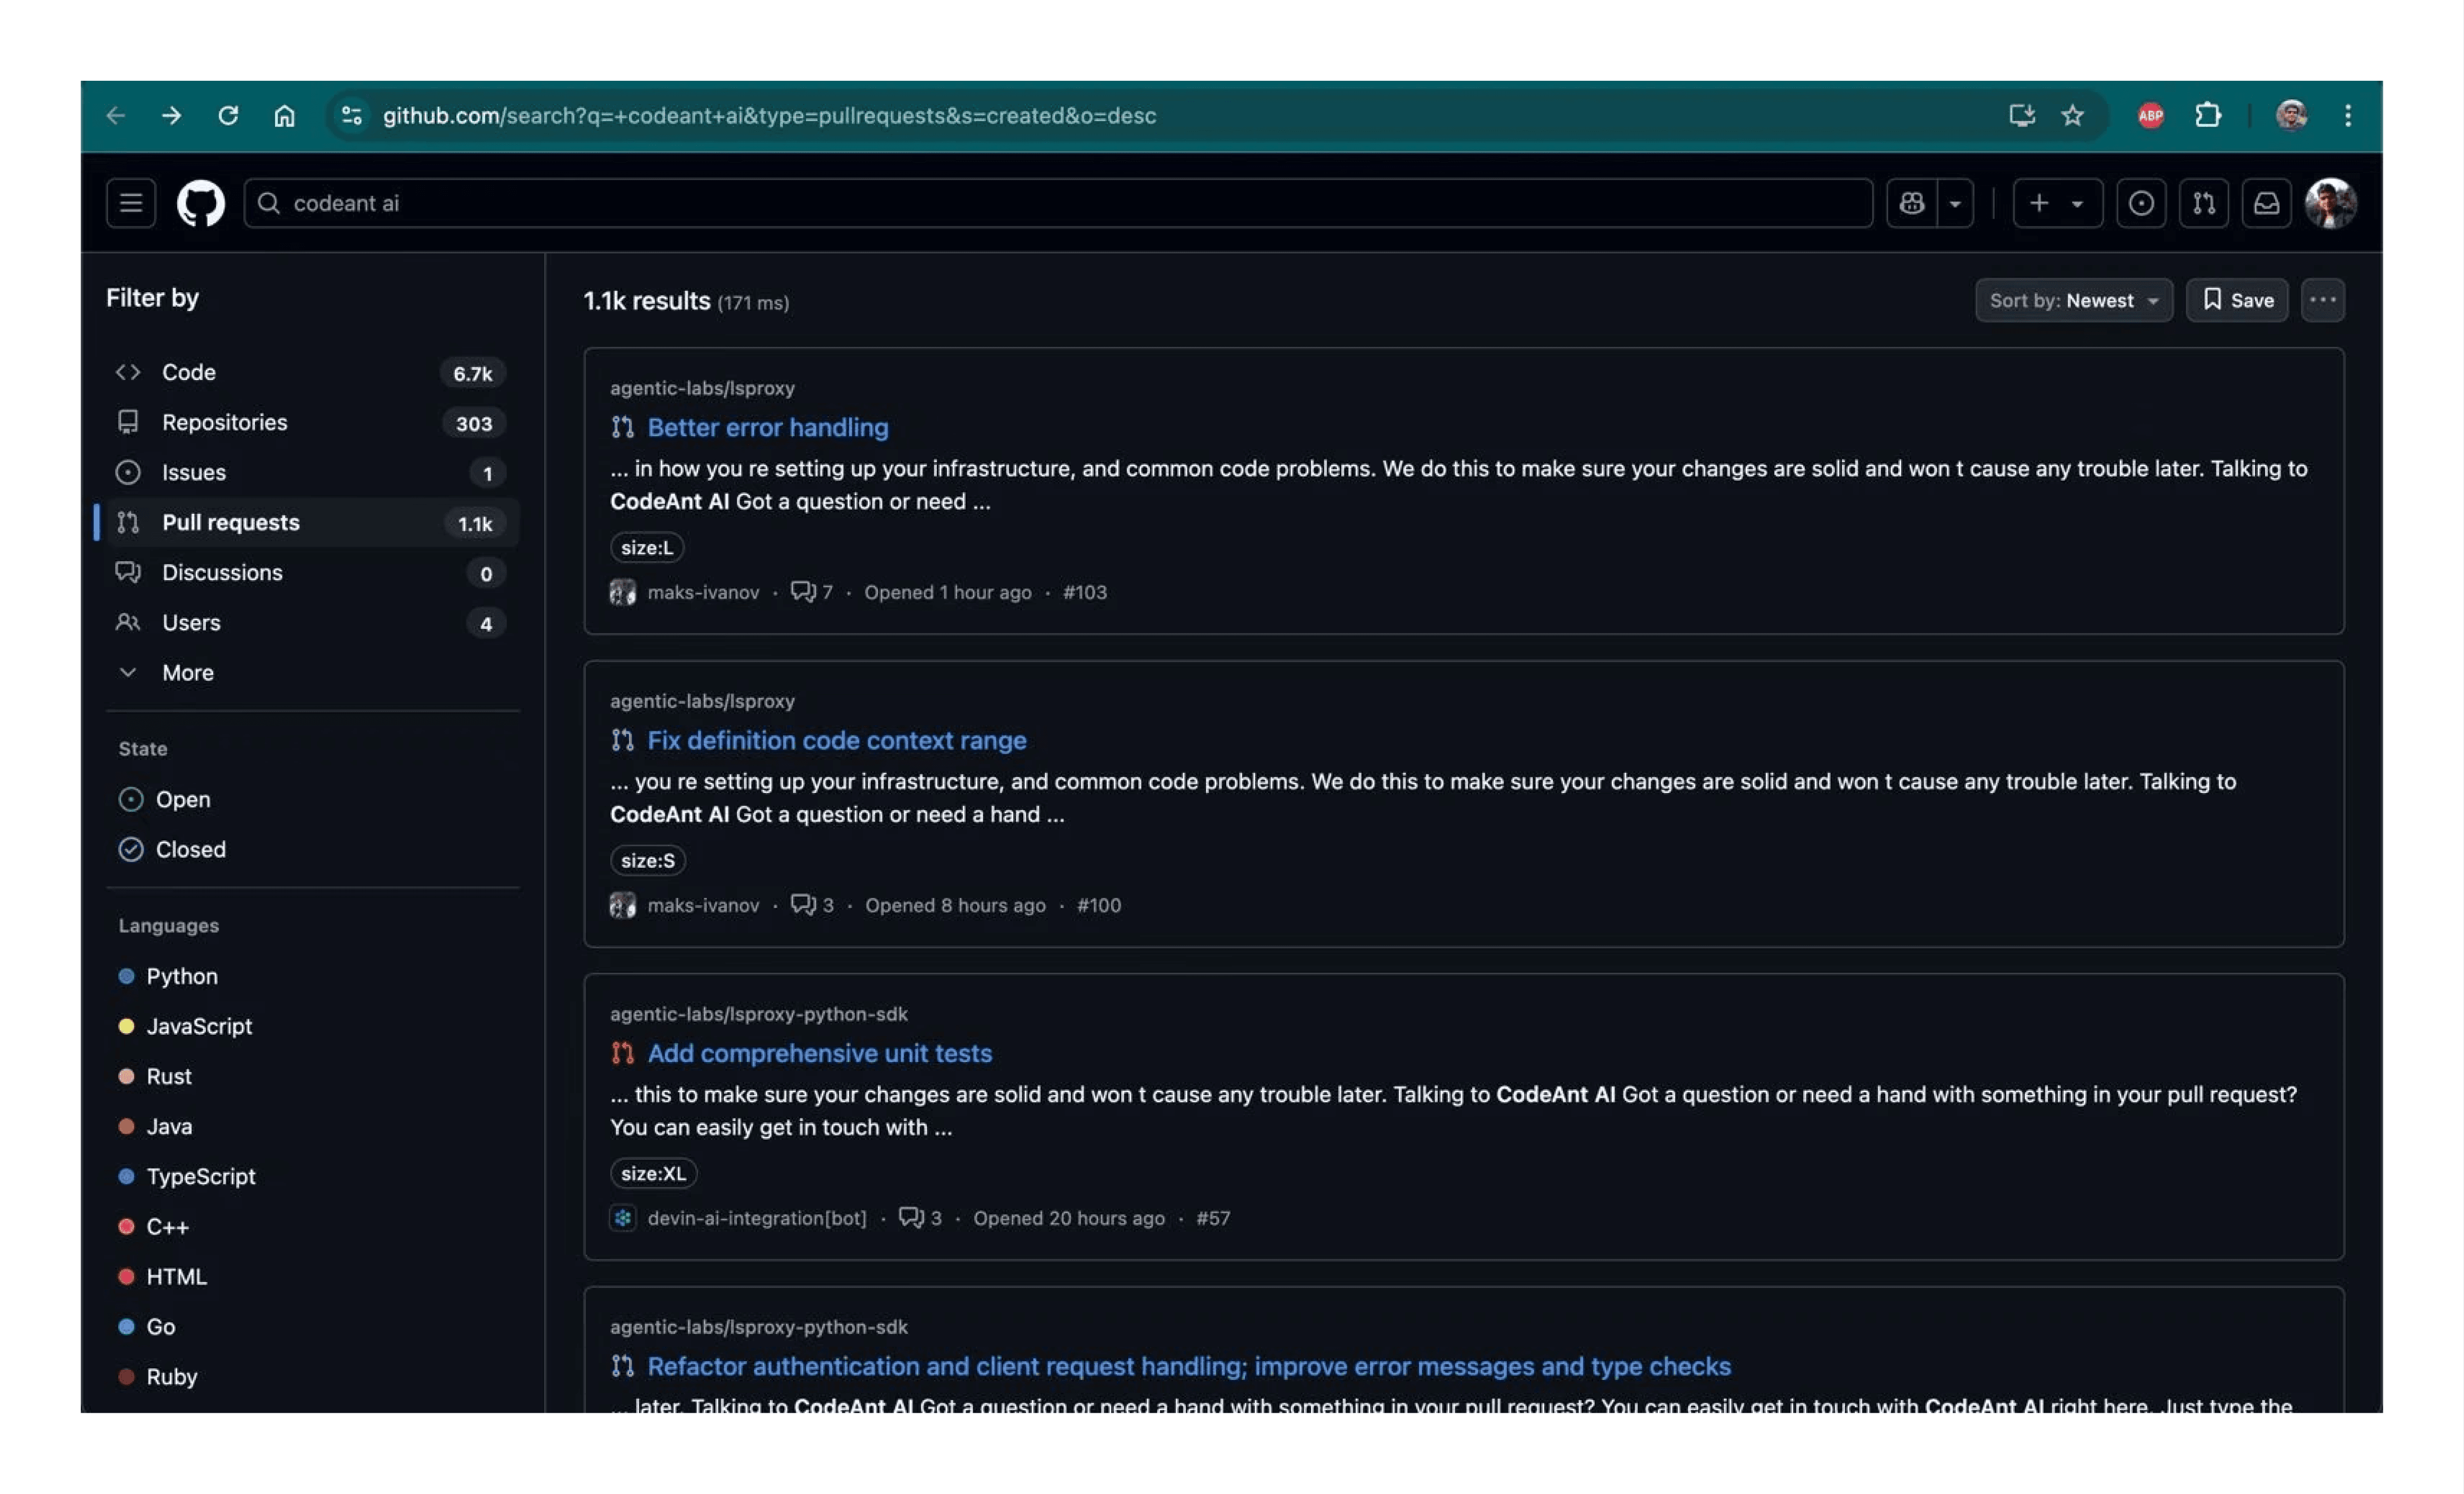Open your issues via the circle icon
The width and height of the screenshot is (2464, 1494).
[x=2141, y=203]
